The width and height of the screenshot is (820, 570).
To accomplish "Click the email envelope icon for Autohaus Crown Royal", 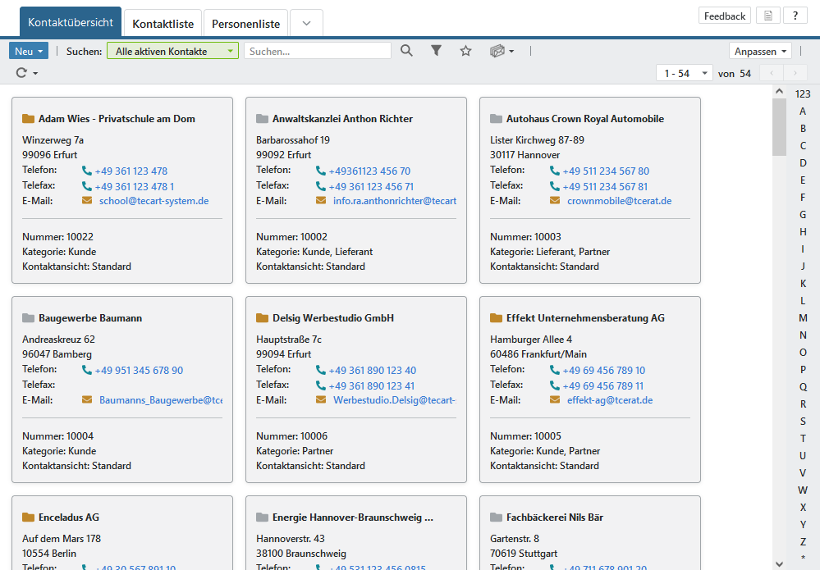I will [555, 201].
